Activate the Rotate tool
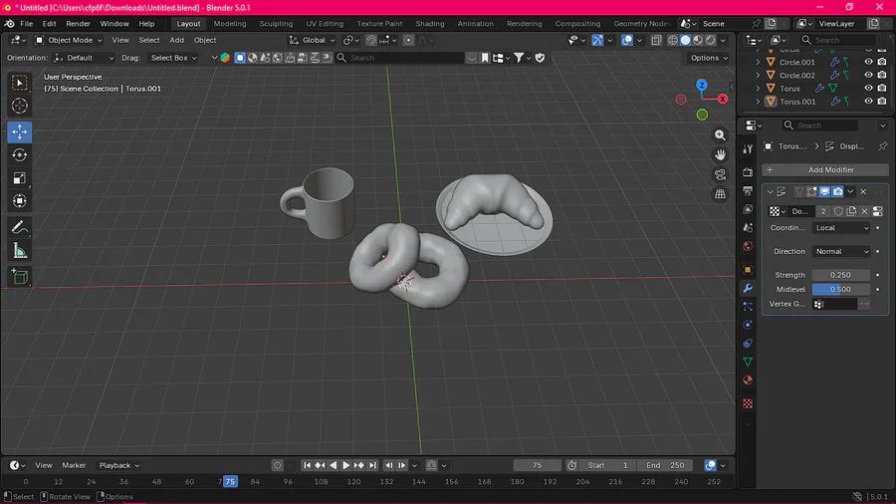 click(x=20, y=155)
